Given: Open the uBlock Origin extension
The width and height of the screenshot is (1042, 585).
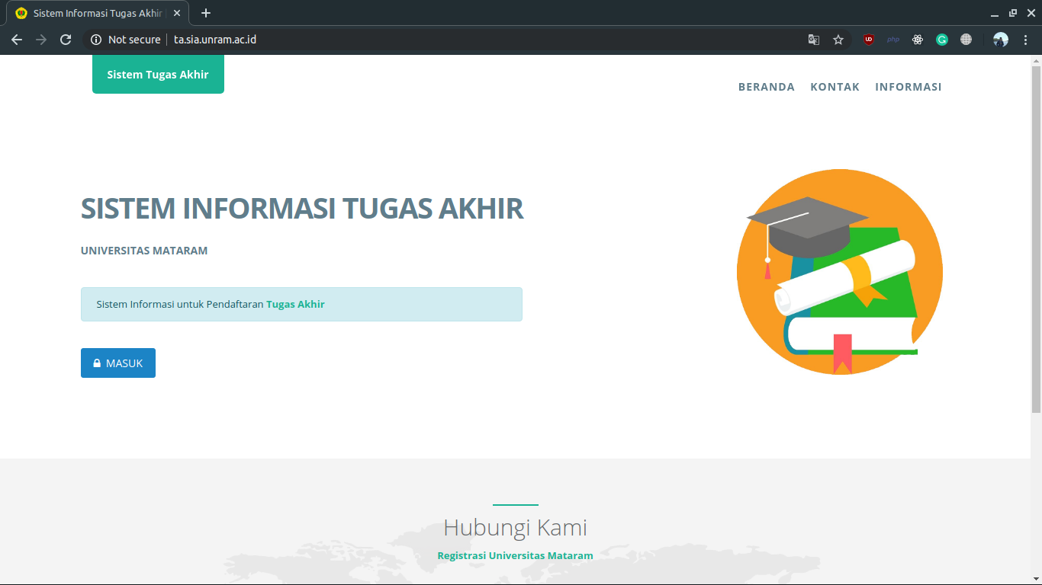Looking at the screenshot, I should click(869, 40).
